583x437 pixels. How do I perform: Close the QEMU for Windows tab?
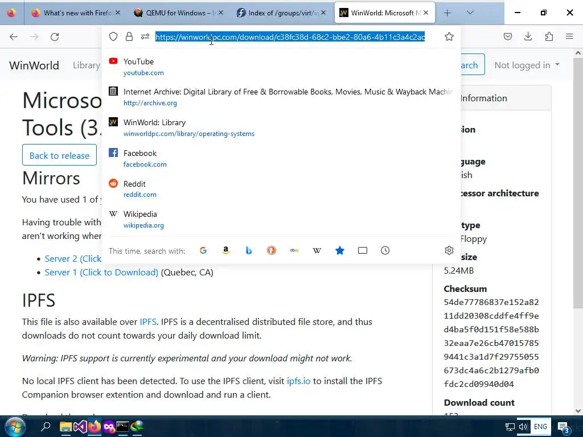pyautogui.click(x=221, y=13)
